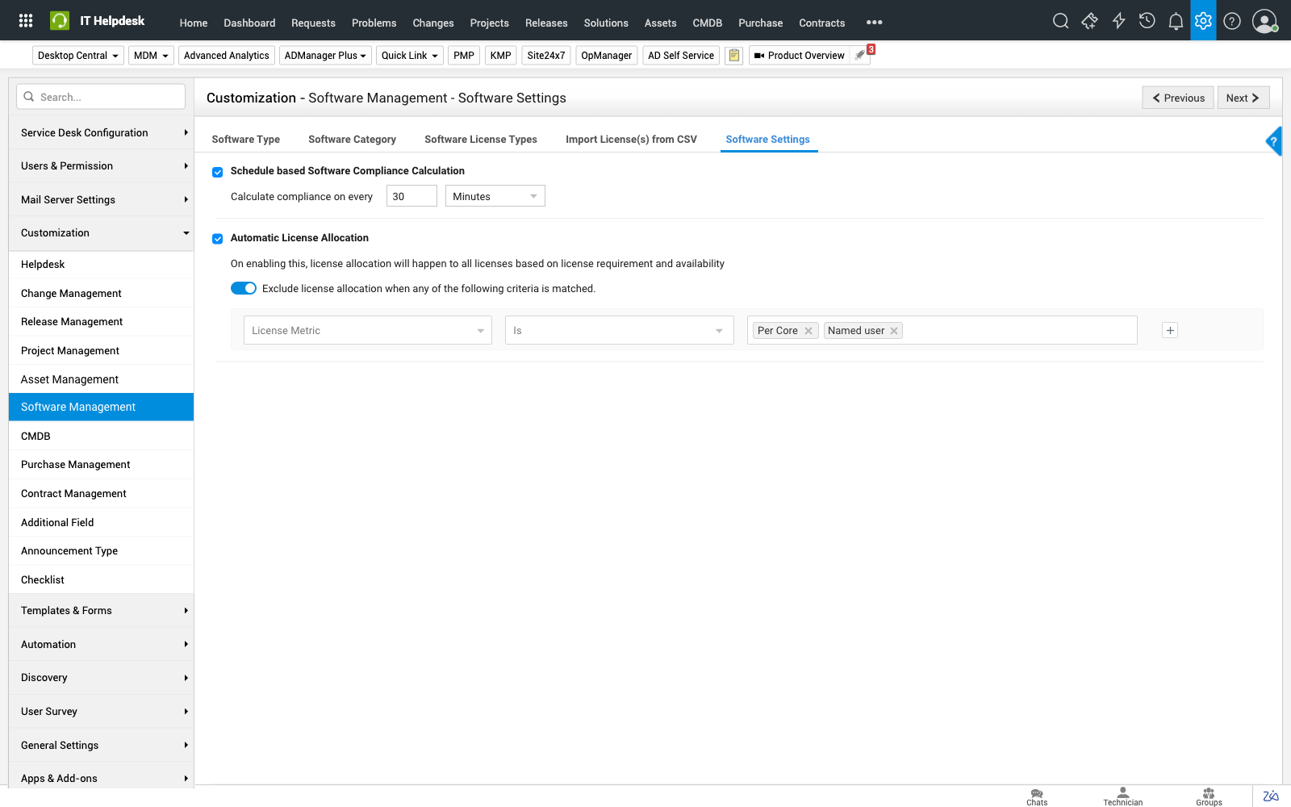Switch to the Software License Types tab

point(480,140)
